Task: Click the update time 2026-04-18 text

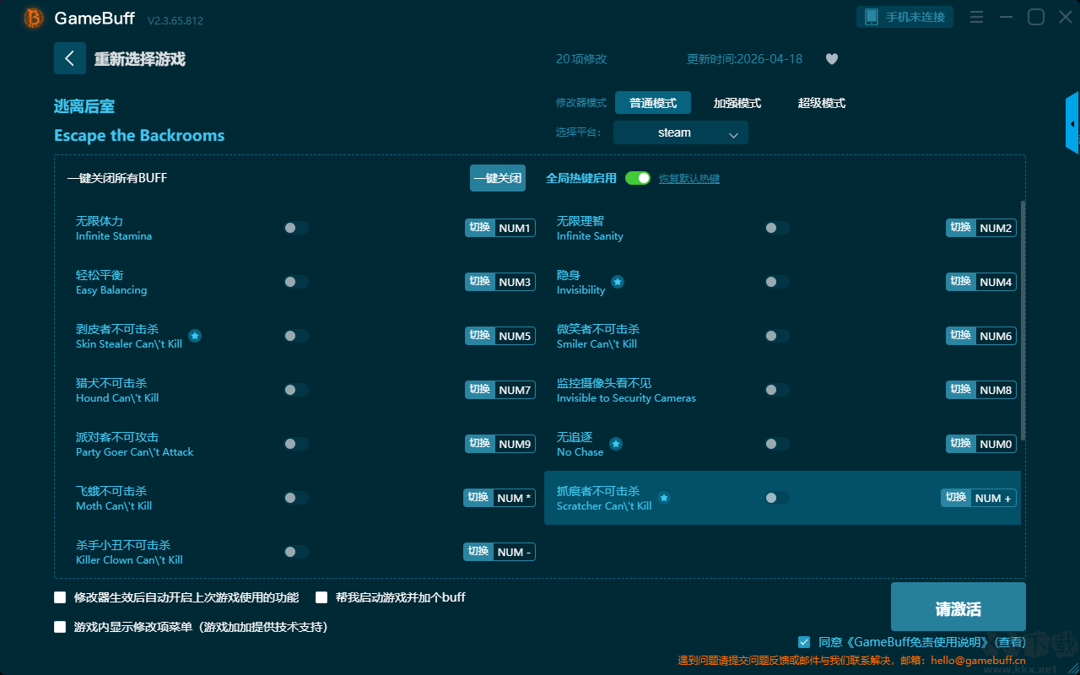Action: click(745, 59)
